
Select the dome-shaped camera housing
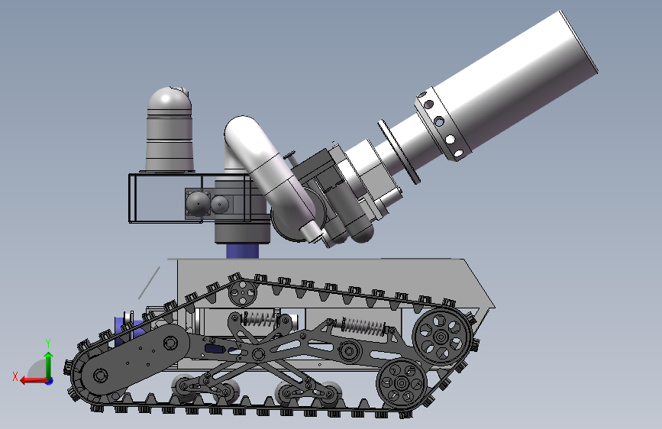[170, 129]
